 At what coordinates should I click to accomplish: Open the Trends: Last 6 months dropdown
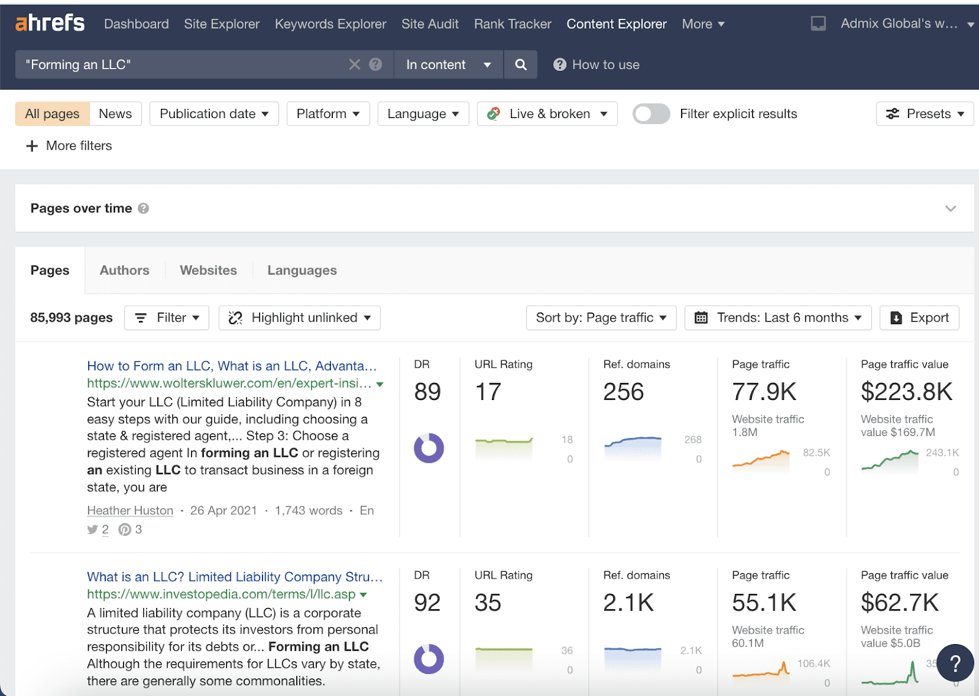(778, 318)
